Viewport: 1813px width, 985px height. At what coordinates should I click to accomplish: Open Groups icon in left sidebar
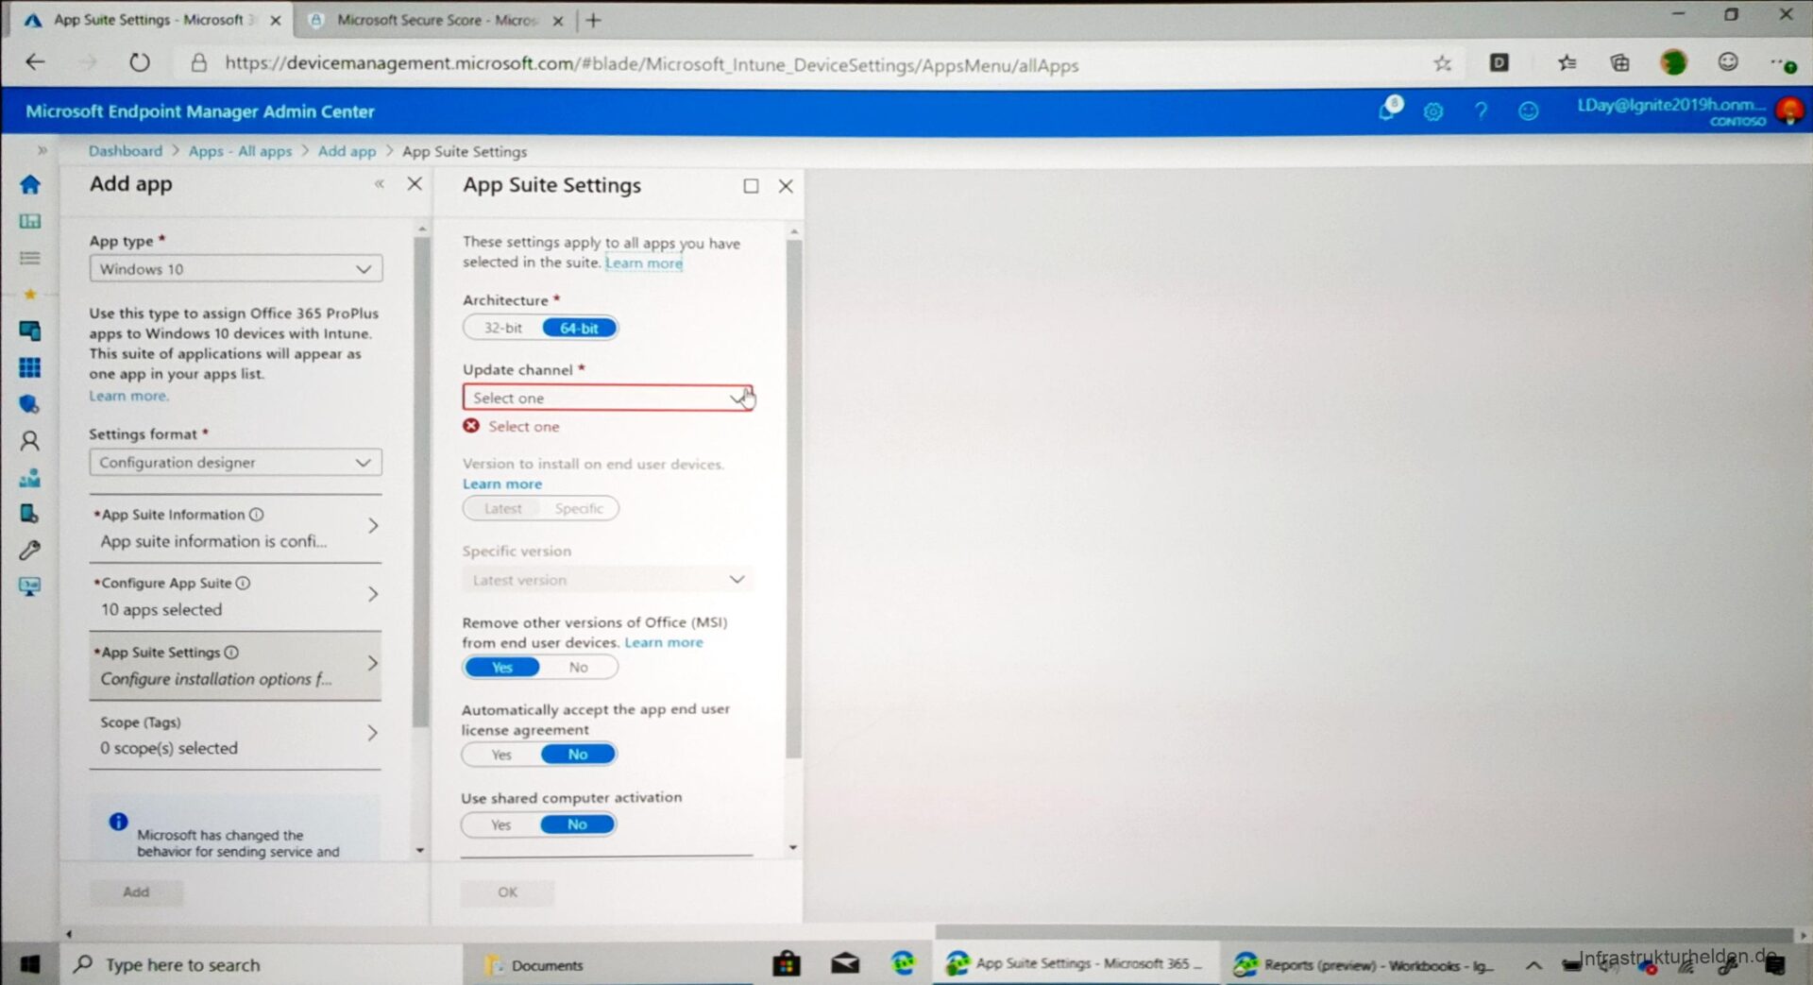(x=30, y=478)
